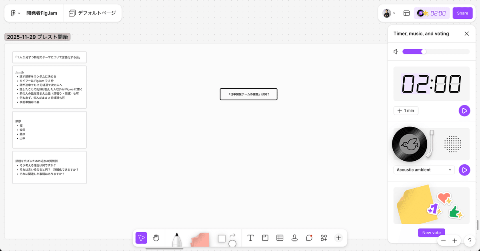The width and height of the screenshot is (480, 251).
Task: Open the Figma main menu chevron
Action: (x=19, y=13)
